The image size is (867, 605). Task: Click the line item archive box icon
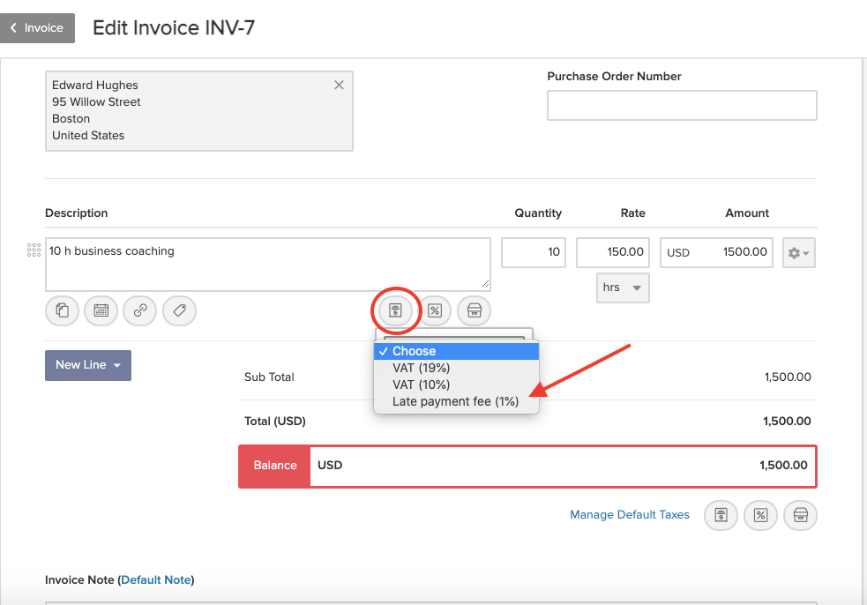click(x=474, y=310)
